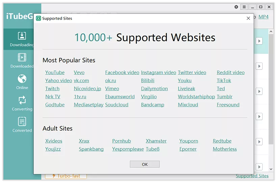Open the Ted link
277x183 pixels.
point(221,89)
